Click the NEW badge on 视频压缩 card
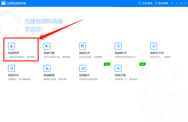The height and width of the screenshot is (122, 188). 142,64
